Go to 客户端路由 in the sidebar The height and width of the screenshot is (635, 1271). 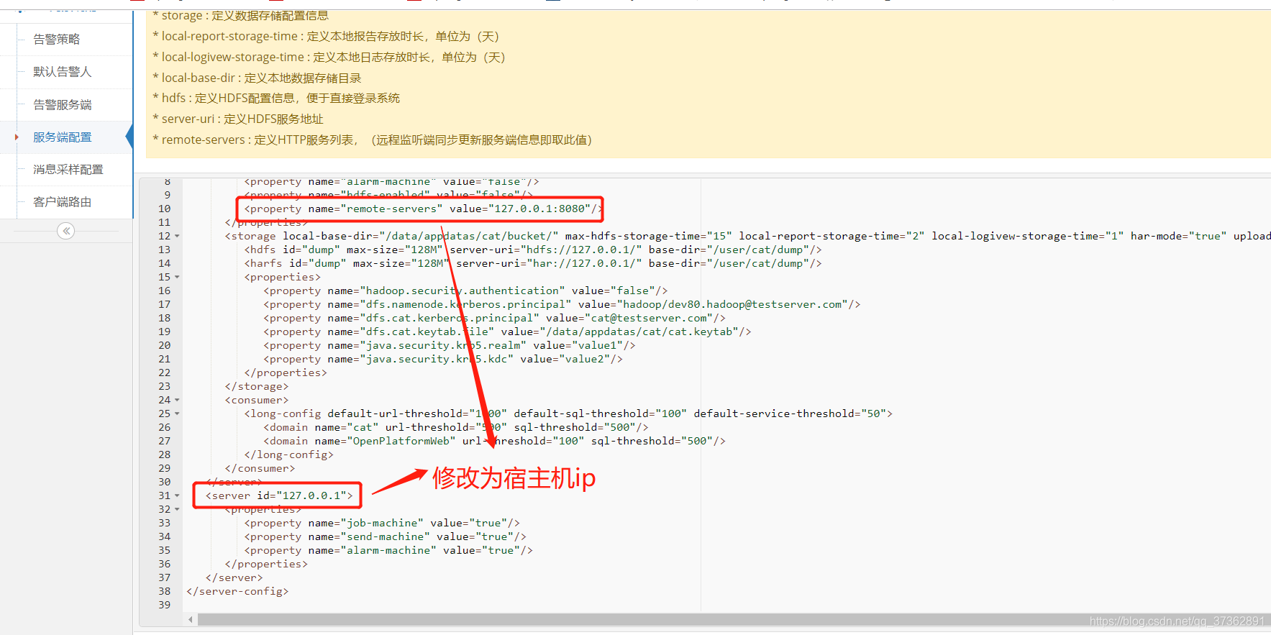point(62,202)
